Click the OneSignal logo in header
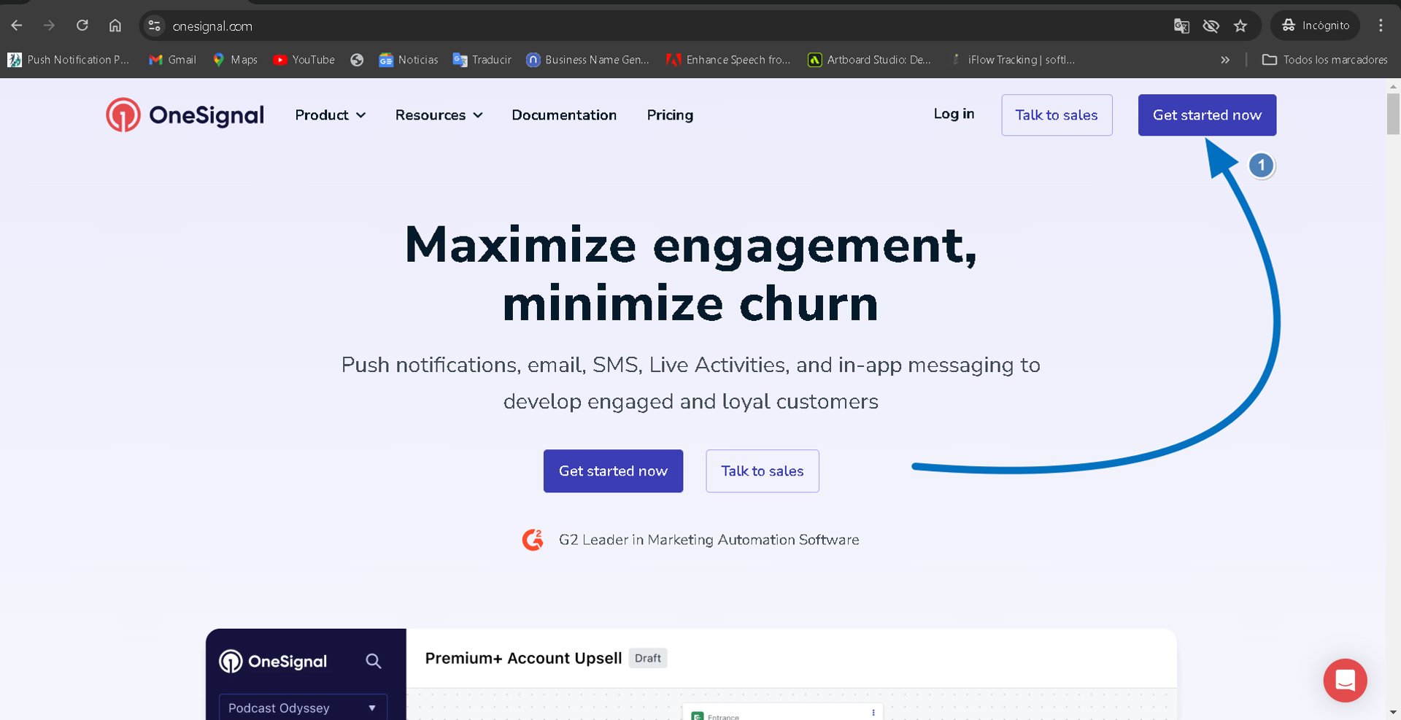This screenshot has height=720, width=1401. (185, 115)
